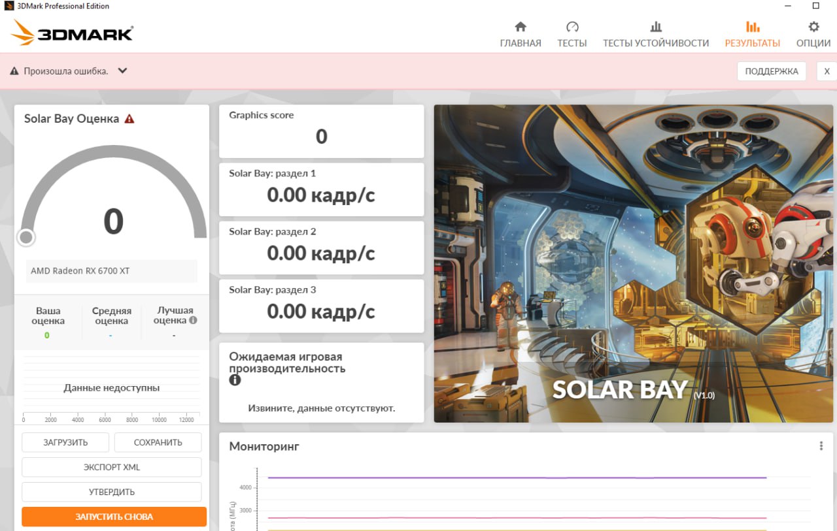This screenshot has width=837, height=531.
Task: Click the info icon next to Лучшая оценка
Action: pos(193,321)
